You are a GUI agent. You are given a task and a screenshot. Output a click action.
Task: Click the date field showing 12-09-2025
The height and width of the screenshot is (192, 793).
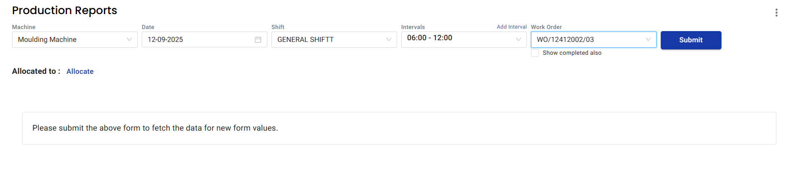pyautogui.click(x=195, y=39)
